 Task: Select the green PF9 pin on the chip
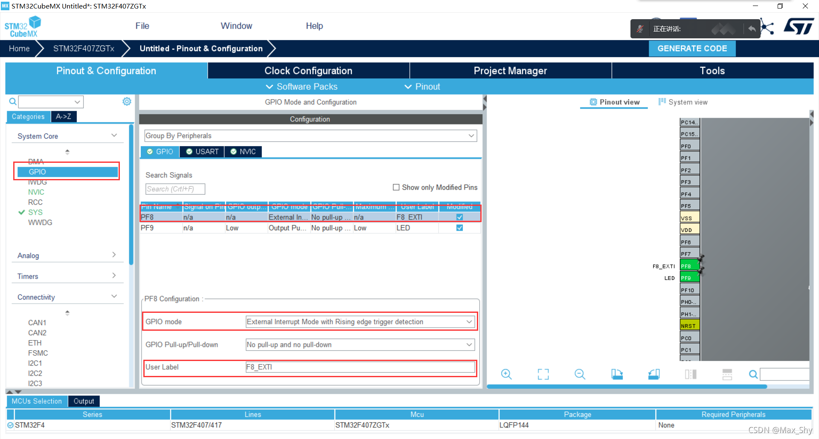689,278
